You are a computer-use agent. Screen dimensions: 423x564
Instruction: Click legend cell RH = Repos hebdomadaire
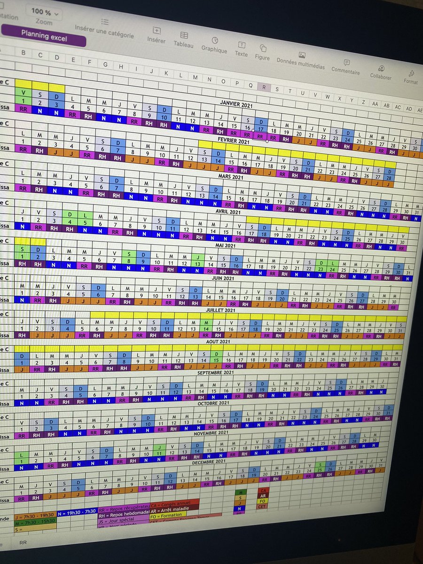[x=124, y=514]
